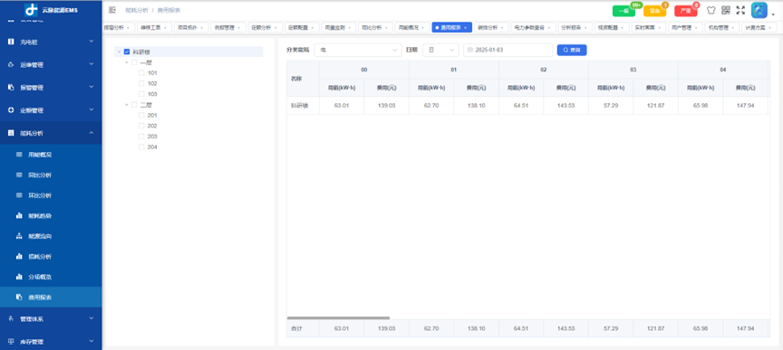Collapse the 科研楼 tree node arrow

click(119, 52)
